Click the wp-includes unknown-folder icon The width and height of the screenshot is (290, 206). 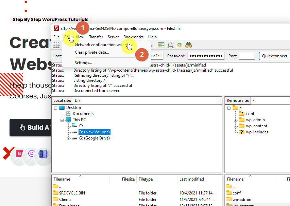click(x=241, y=132)
